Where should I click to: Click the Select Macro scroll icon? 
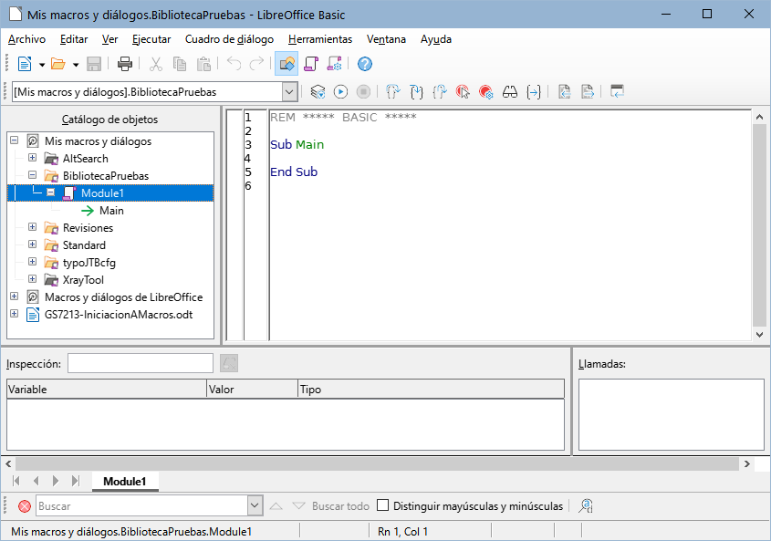point(311,64)
